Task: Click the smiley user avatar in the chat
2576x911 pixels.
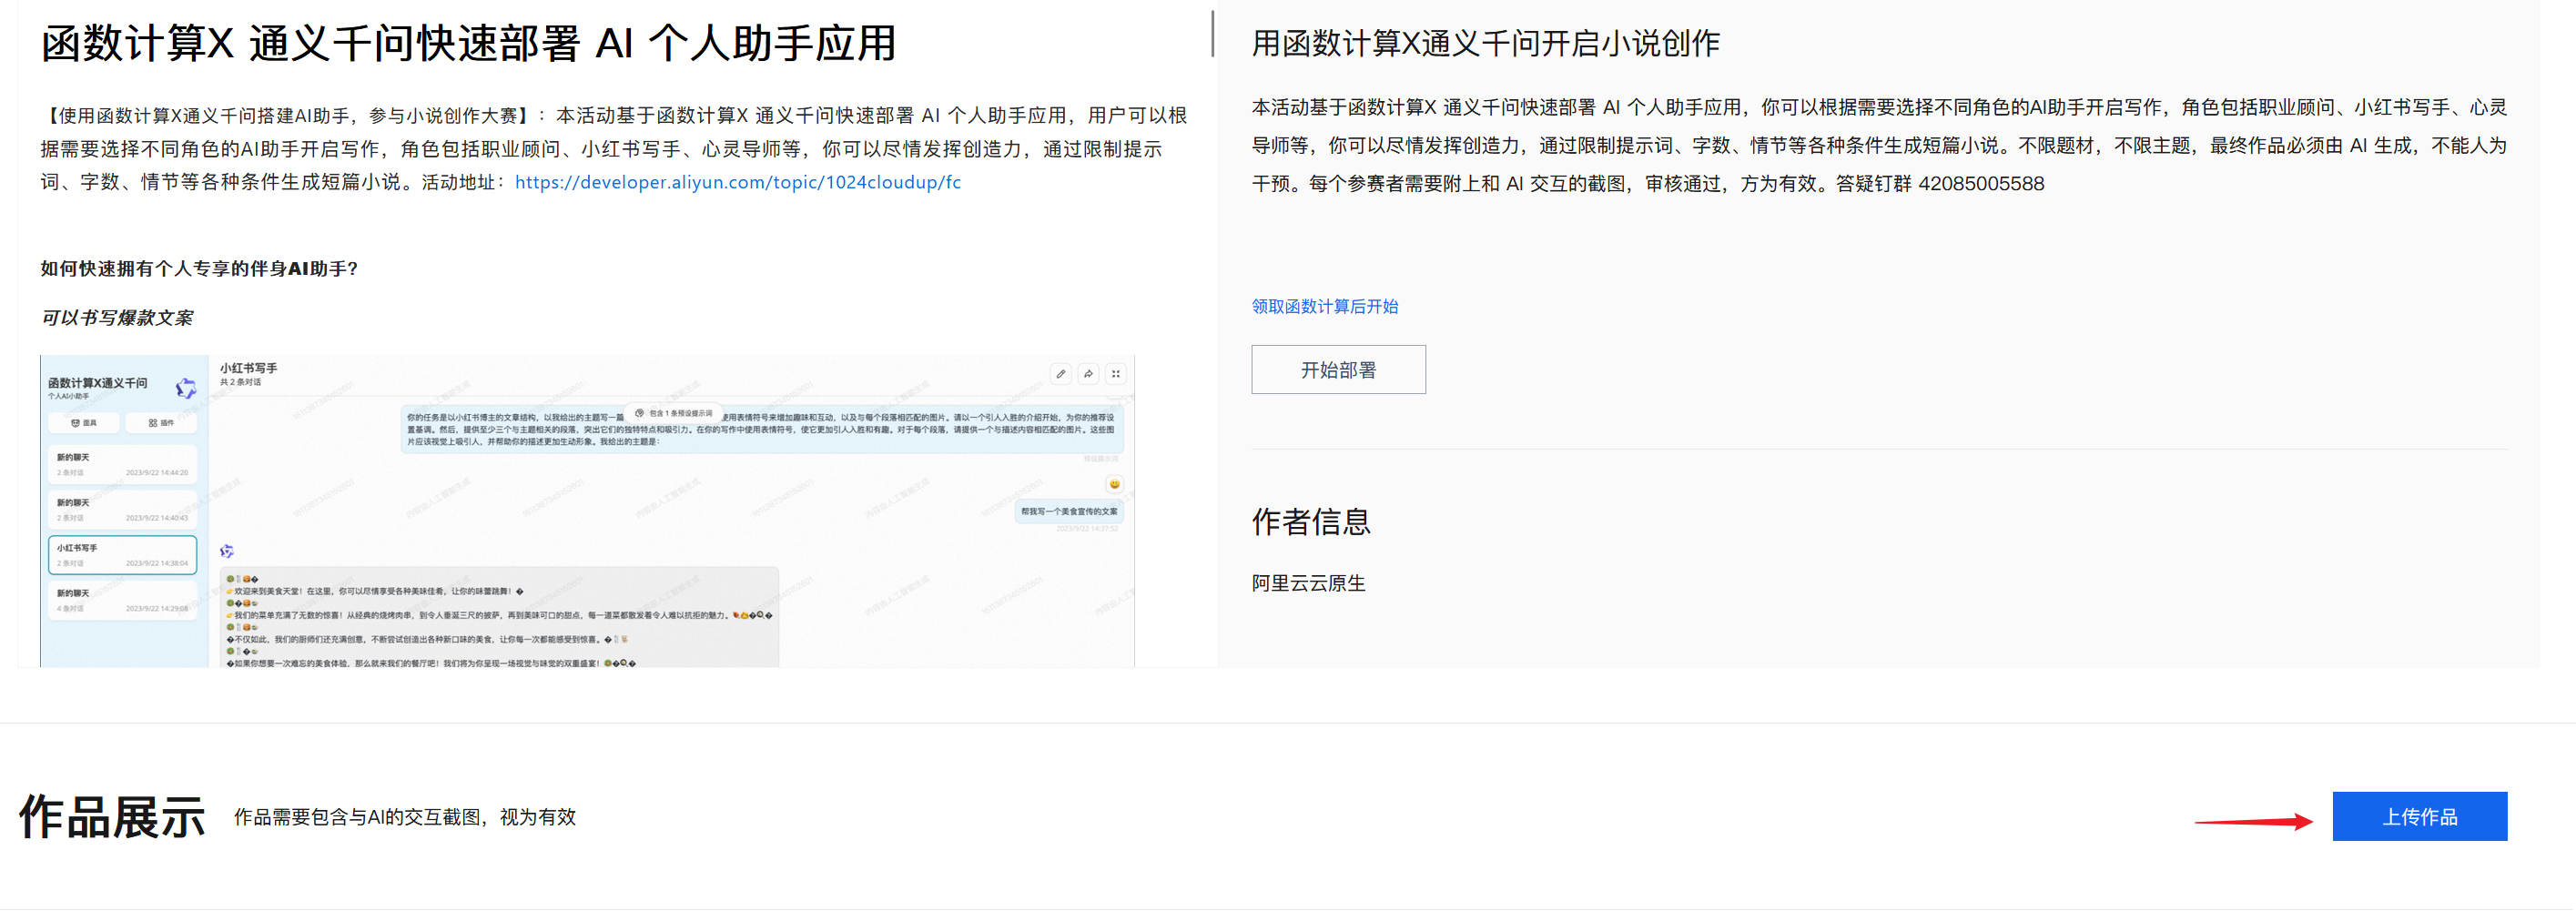Action: click(x=1114, y=484)
